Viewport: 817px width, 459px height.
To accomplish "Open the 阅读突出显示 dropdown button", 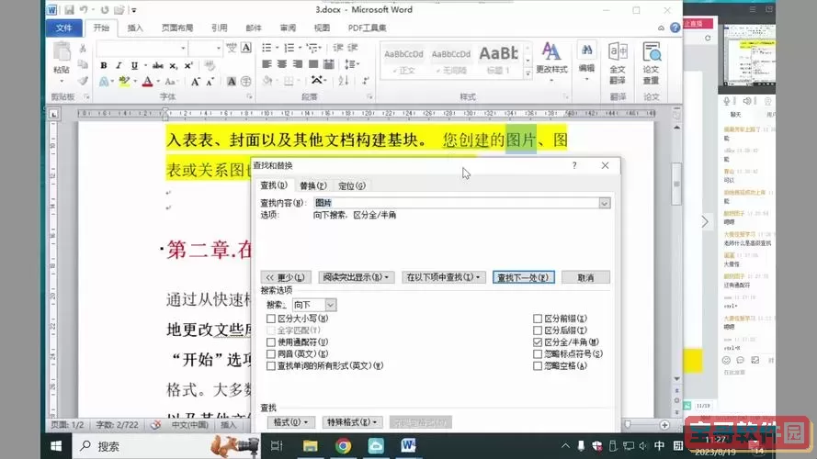I will tap(357, 277).
